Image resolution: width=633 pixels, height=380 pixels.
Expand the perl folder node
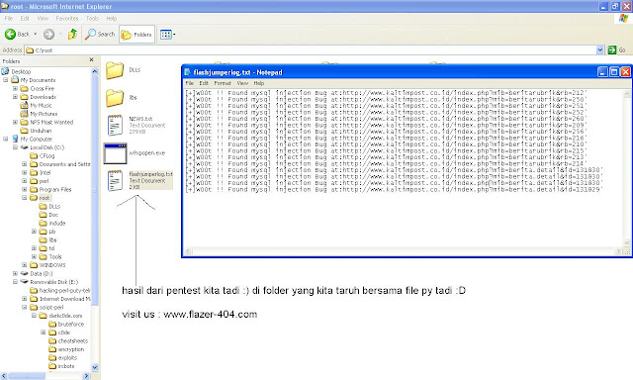(25, 181)
